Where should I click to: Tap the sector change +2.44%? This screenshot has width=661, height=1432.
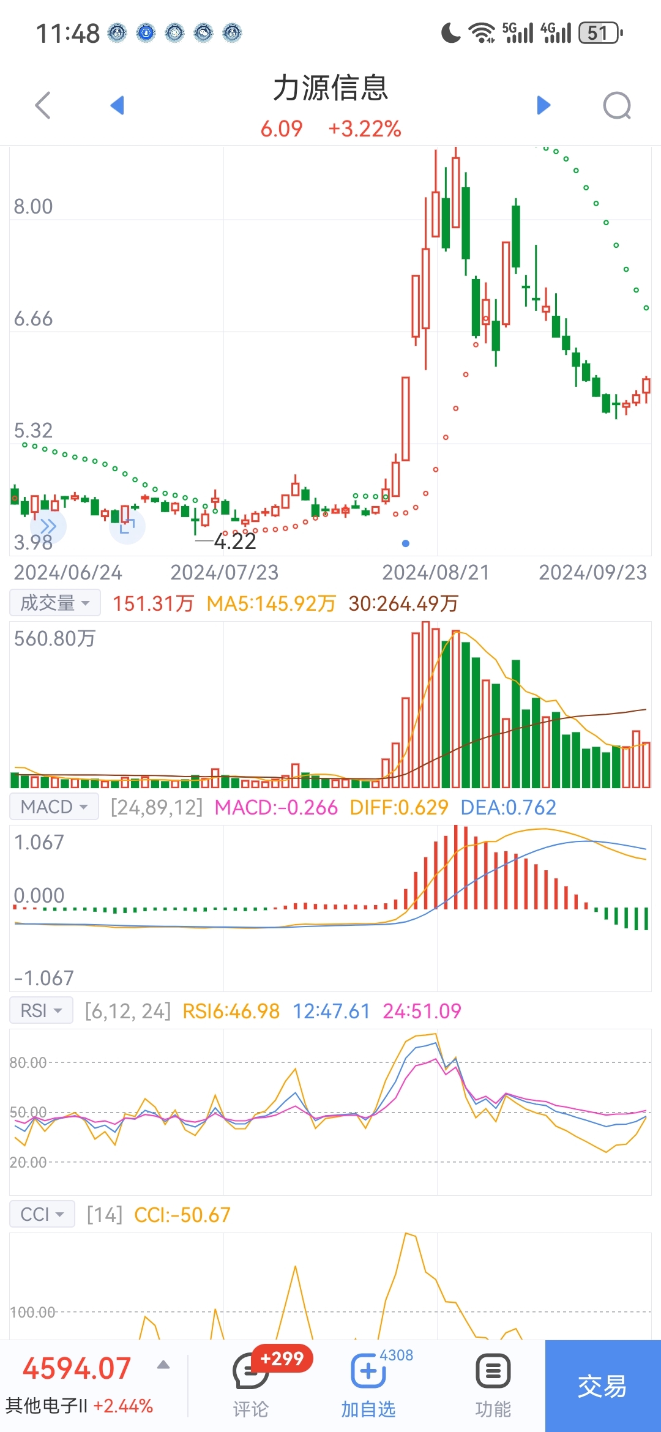(123, 1406)
